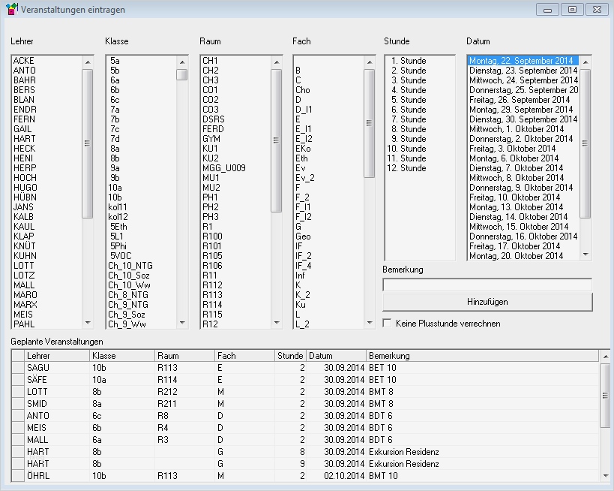Viewport: 614px width, 491px height.
Task: Select subject Geo in Fach list
Action: pos(301,236)
